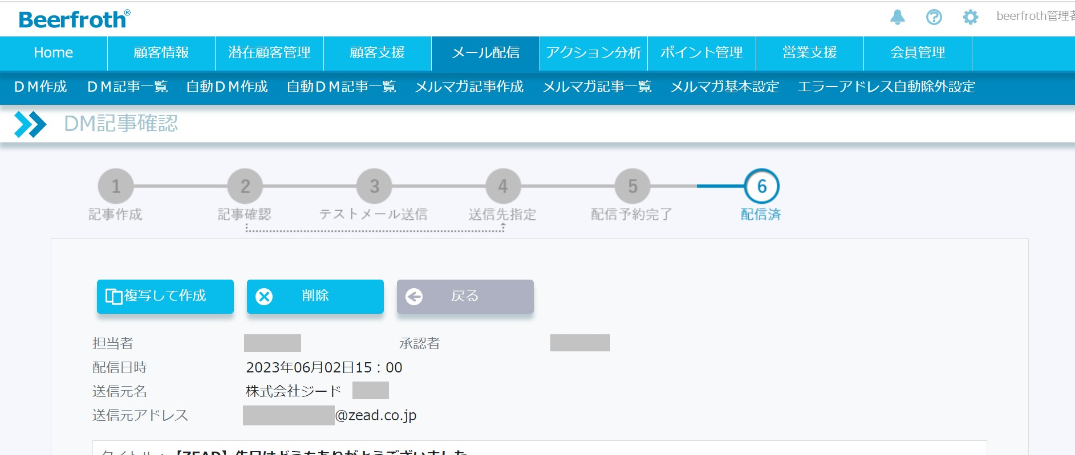Open the メール配信 main menu tab
Screen dimensions: 1075x455
(x=485, y=53)
